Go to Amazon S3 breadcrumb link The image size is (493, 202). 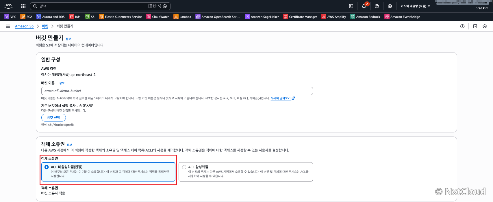coord(24,26)
